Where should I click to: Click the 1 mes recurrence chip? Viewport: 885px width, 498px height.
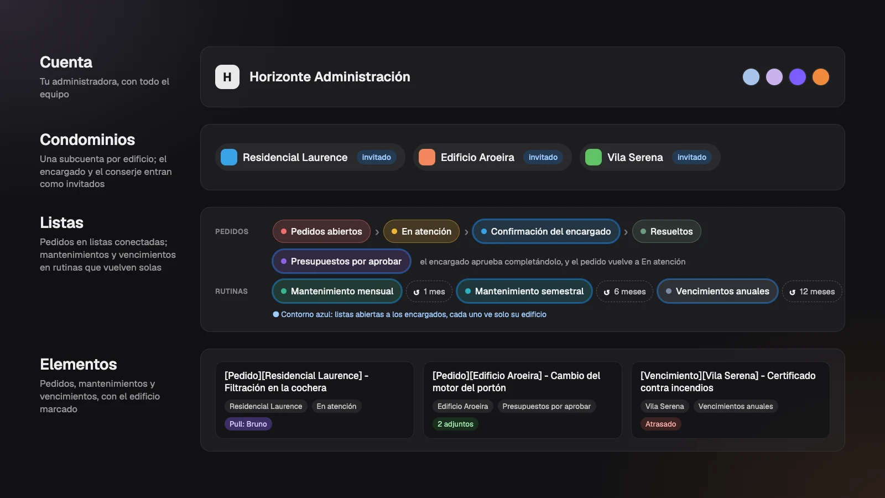coord(429,292)
